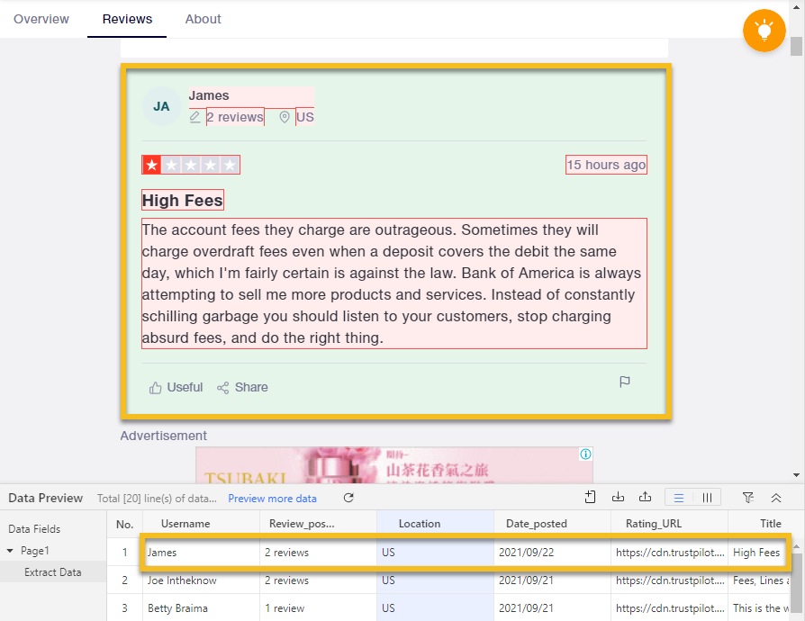Screen dimensions: 805x621
Task: Click the report flag icon on review
Action: tap(625, 382)
